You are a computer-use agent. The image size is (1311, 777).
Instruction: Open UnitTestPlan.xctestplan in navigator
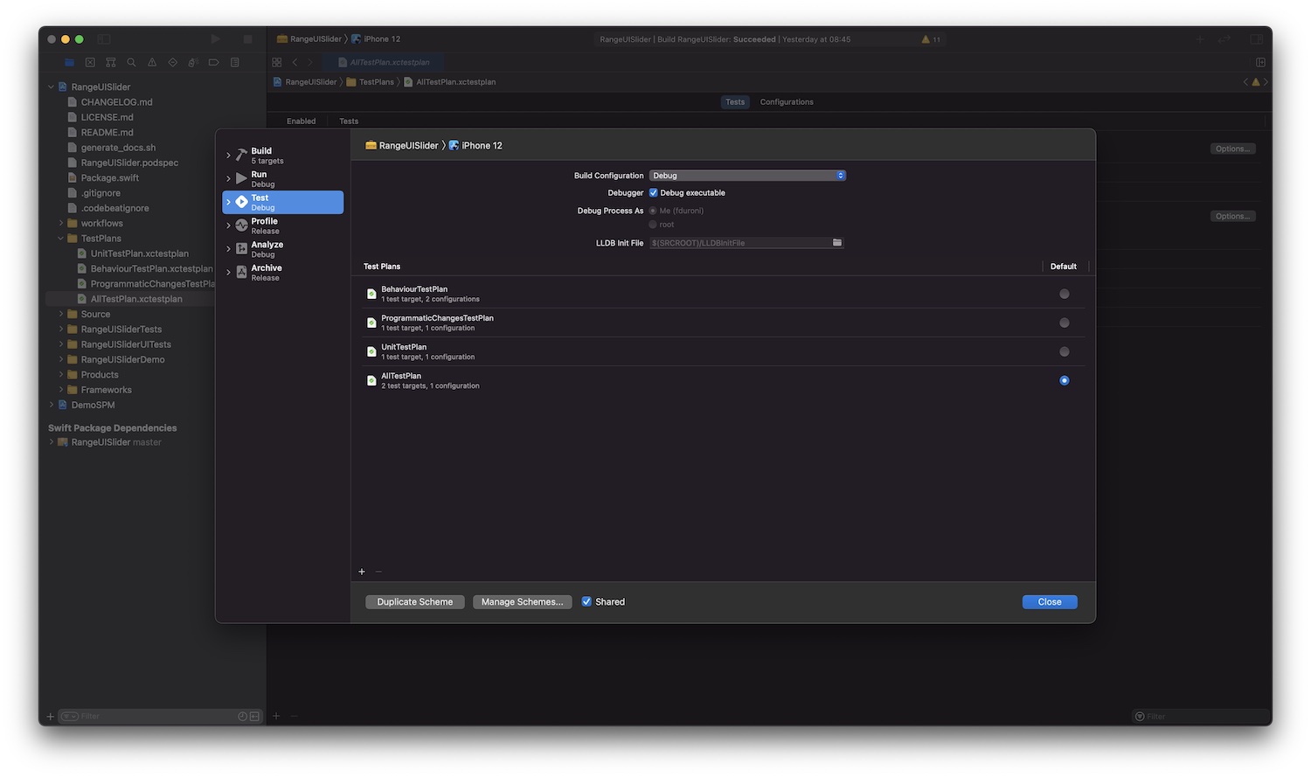[140, 254]
